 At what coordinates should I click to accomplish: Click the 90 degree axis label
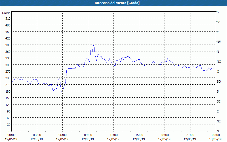[9, 111]
